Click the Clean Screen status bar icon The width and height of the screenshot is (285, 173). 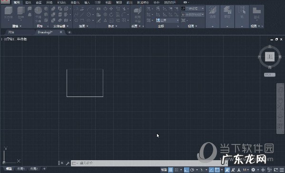coord(276,170)
